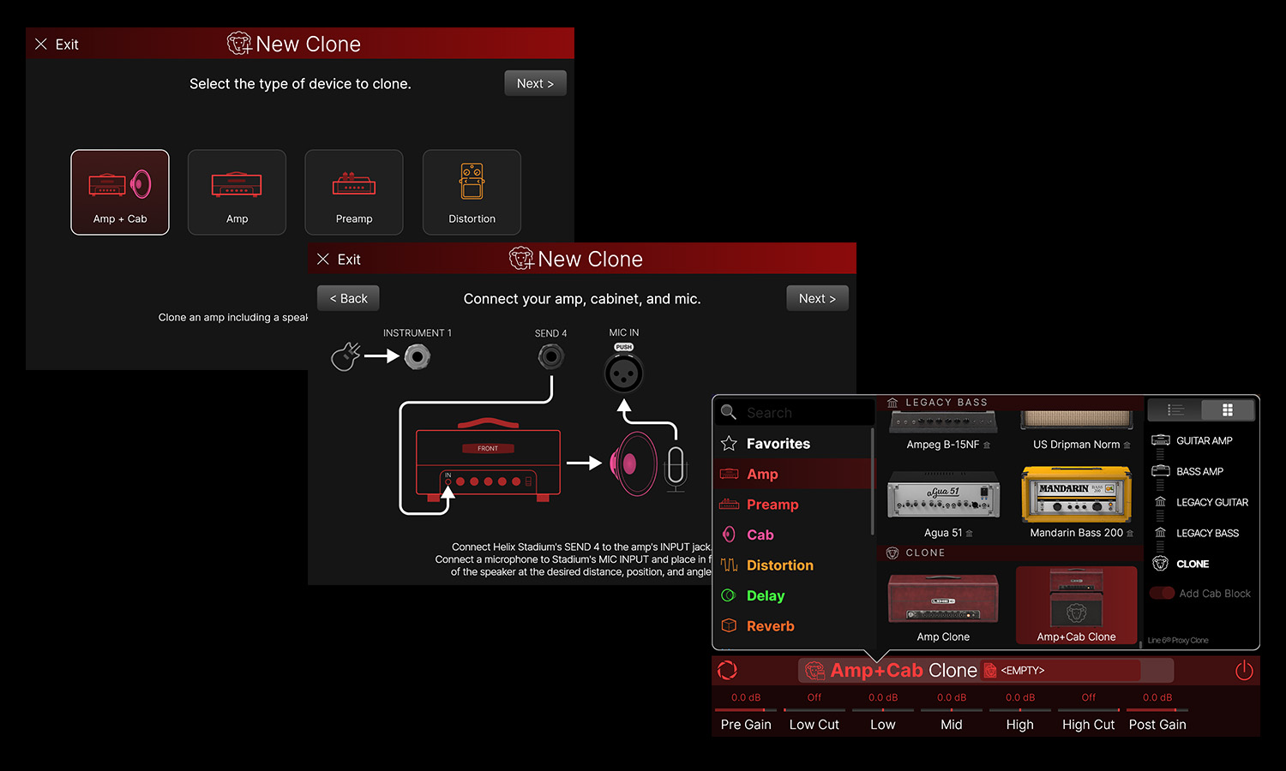Screen dimensions: 1286x771
Task: Jump to BASS AMP subcategory
Action: click(1187, 471)
